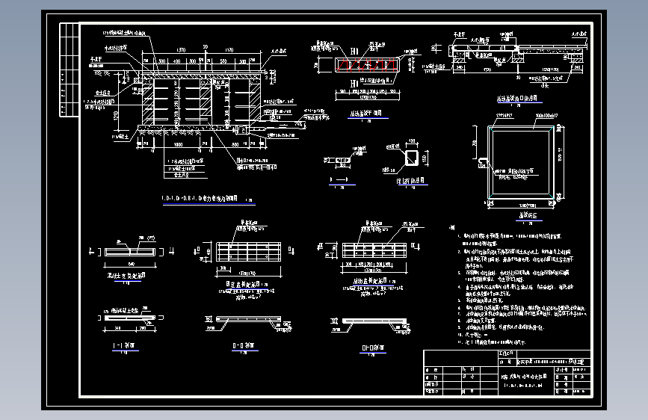Click the II-II 剖面 section label
The image size is (648, 420).
pos(244,345)
